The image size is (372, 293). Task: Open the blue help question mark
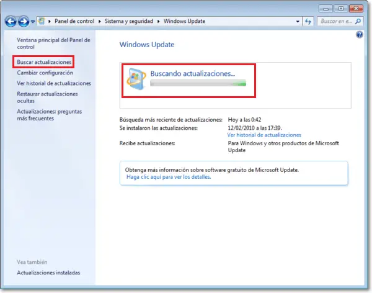click(359, 35)
